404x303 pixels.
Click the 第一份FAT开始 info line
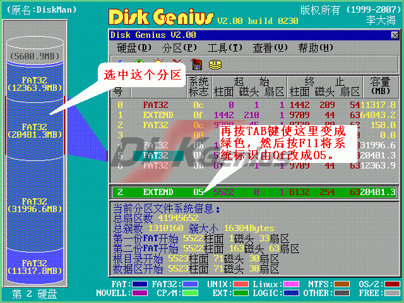pyautogui.click(x=201, y=239)
